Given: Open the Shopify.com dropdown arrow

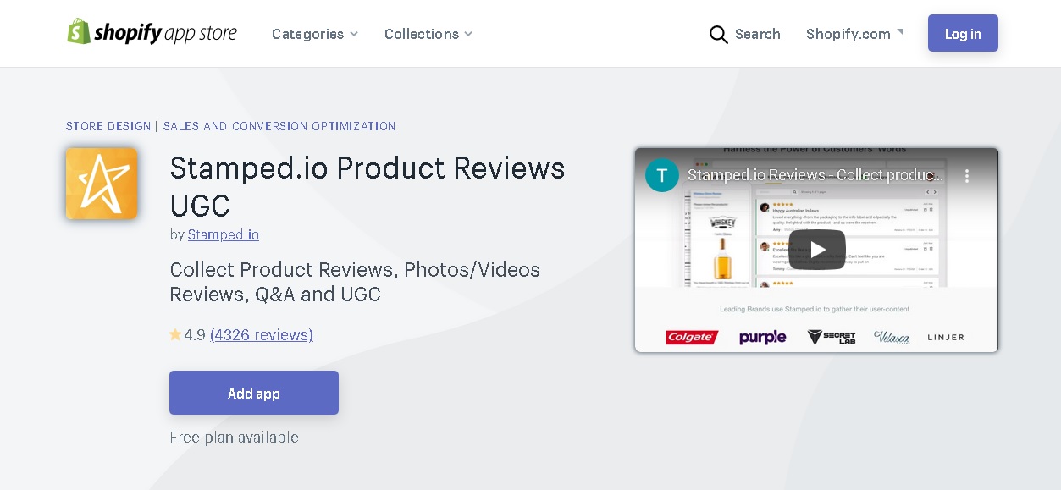Looking at the screenshot, I should click(899, 32).
